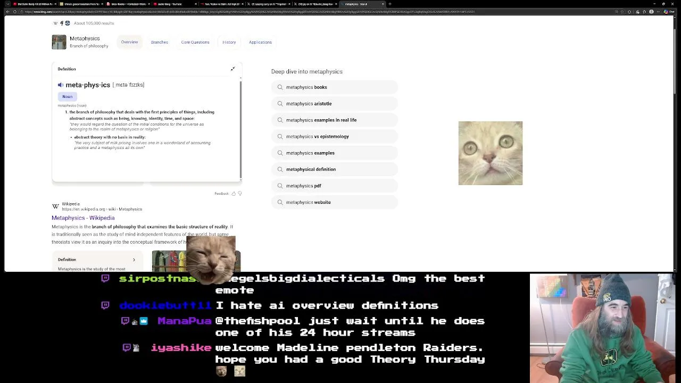Open the Core Questions tab
Viewport: 681px width, 383px height.
pos(195,42)
